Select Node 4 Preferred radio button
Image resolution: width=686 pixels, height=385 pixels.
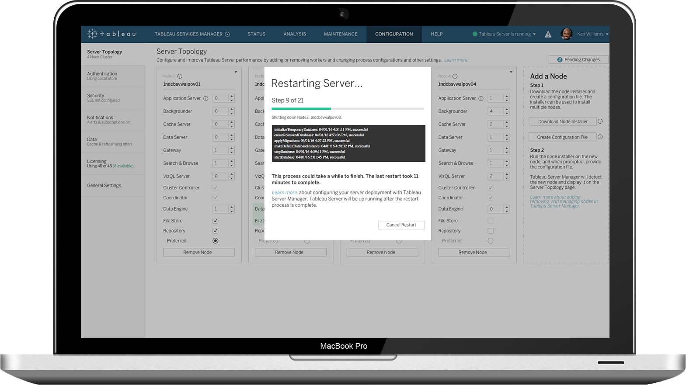491,241
